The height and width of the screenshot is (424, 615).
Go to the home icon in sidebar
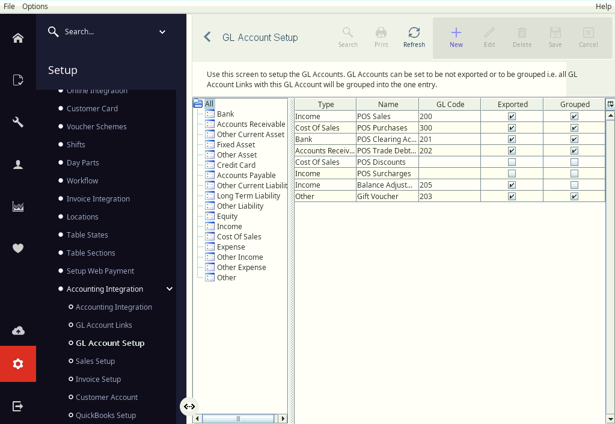pyautogui.click(x=17, y=38)
